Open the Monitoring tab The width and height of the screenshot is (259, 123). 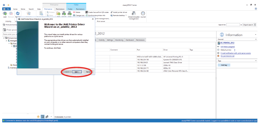coord(119,40)
